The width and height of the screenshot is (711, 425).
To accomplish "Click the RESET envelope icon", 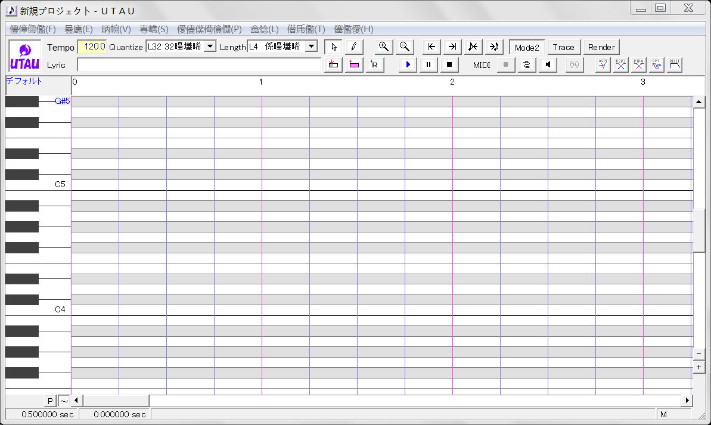I will [x=674, y=64].
